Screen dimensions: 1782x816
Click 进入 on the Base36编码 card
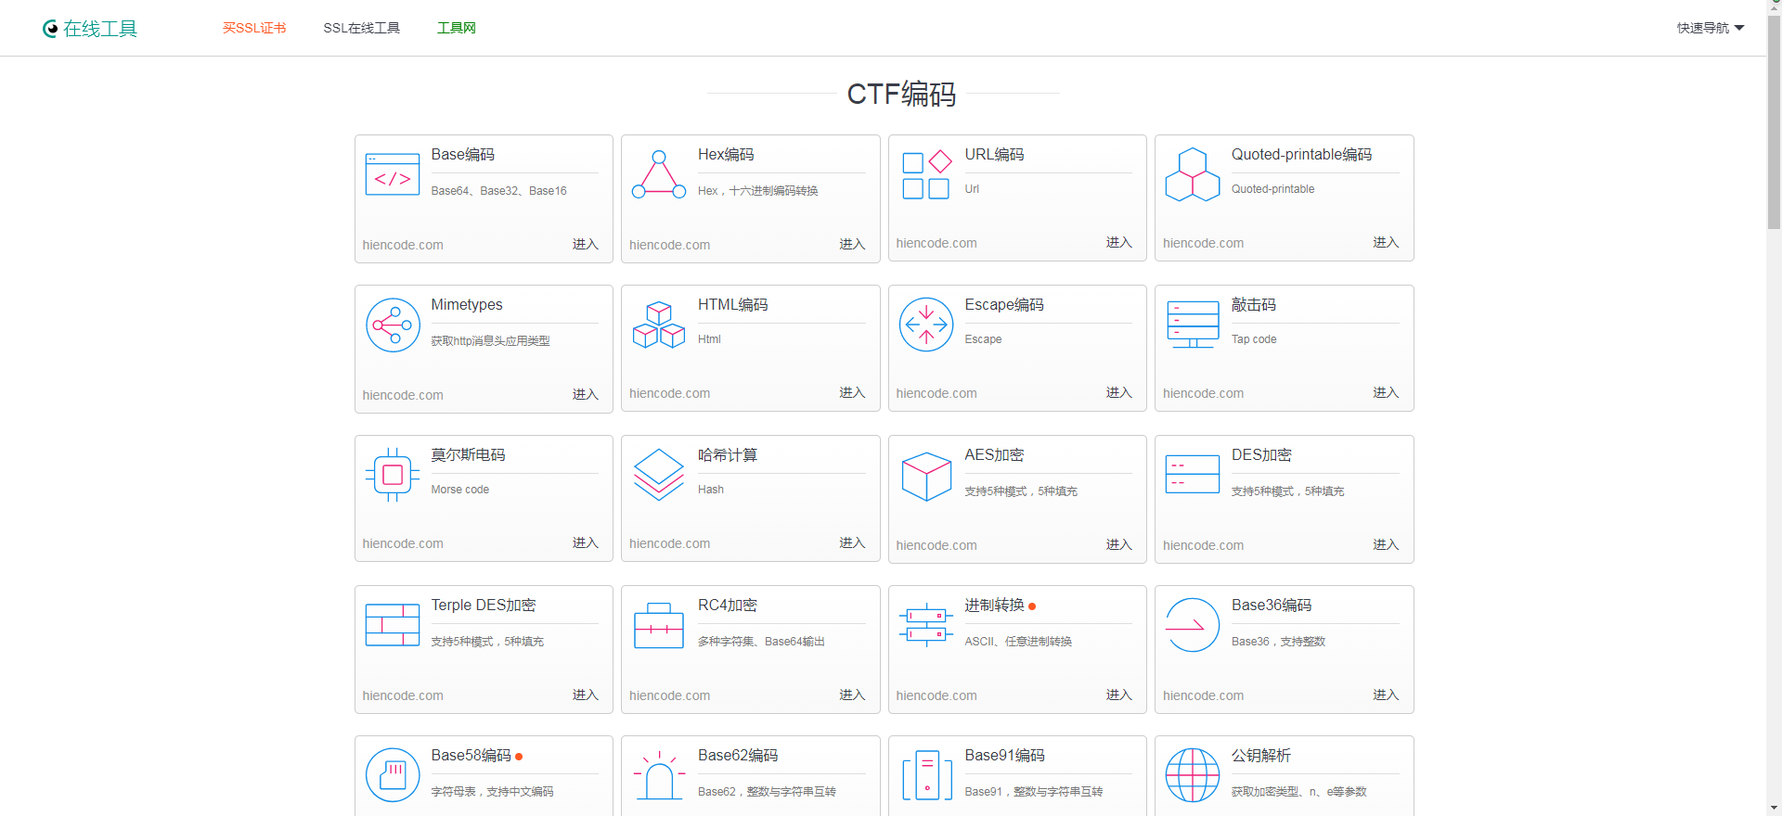point(1386,695)
